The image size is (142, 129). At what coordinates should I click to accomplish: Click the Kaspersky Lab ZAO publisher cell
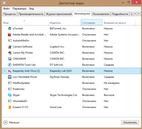click(x=61, y=71)
